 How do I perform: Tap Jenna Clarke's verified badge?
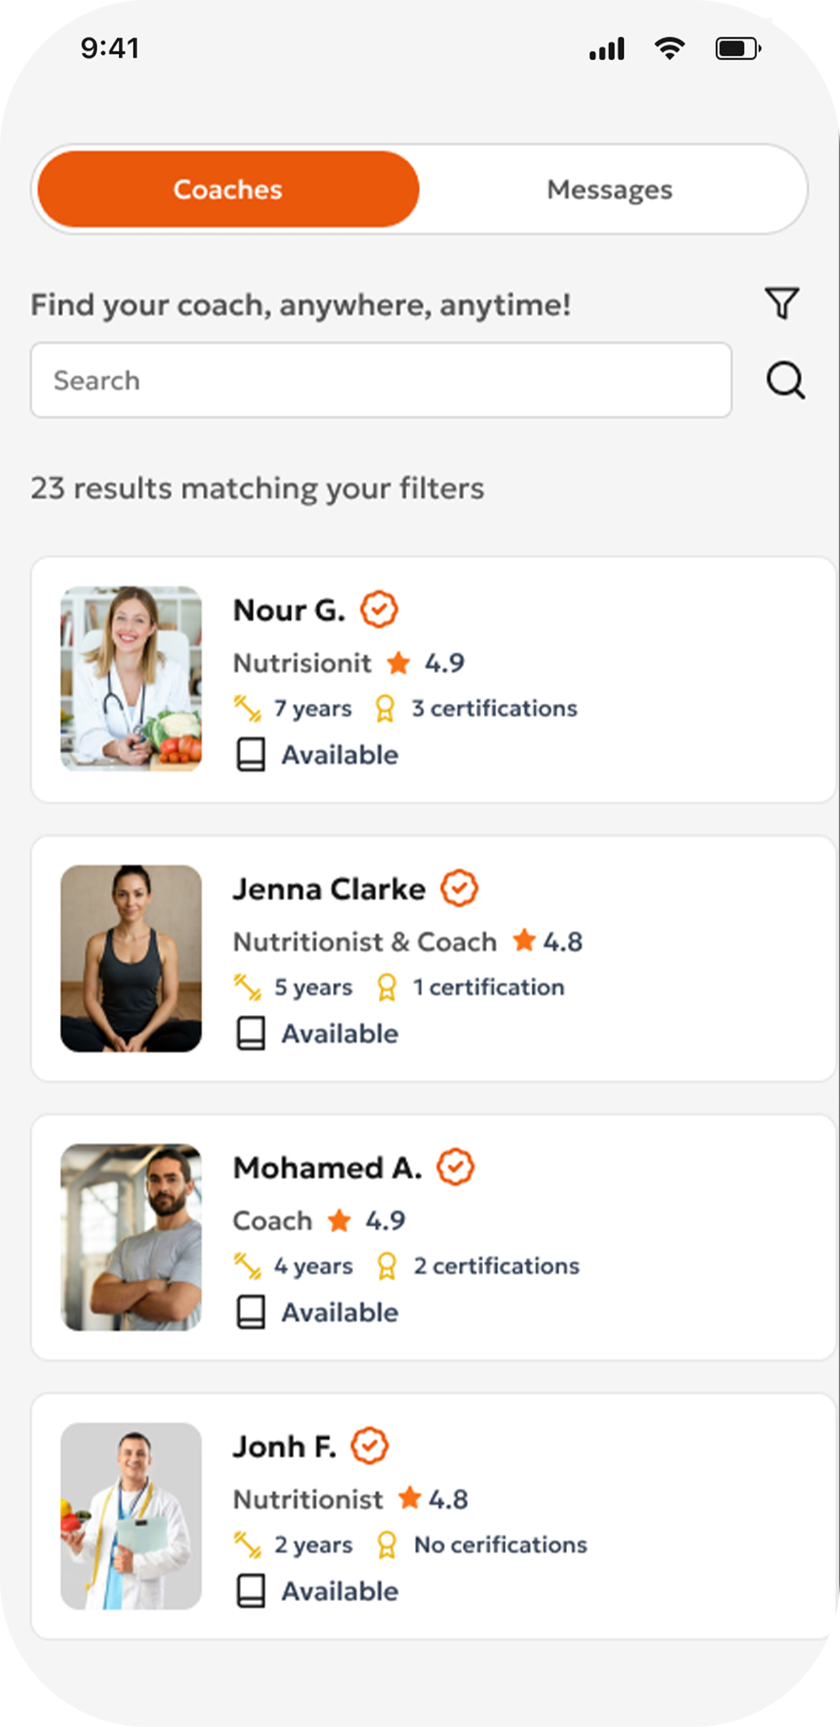(x=459, y=888)
